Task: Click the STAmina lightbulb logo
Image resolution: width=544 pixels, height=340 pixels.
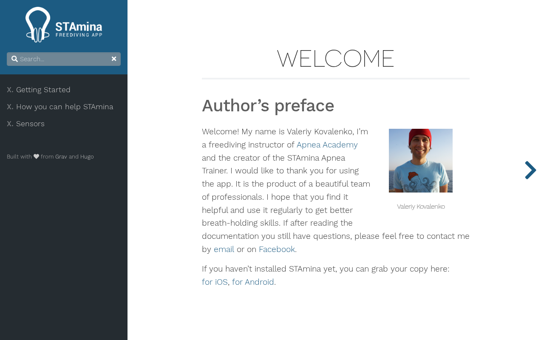Action: [38, 25]
